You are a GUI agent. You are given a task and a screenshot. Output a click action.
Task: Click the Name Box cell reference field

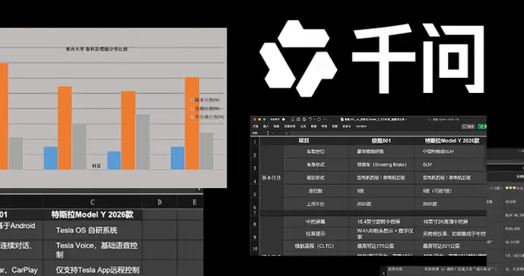point(259,133)
